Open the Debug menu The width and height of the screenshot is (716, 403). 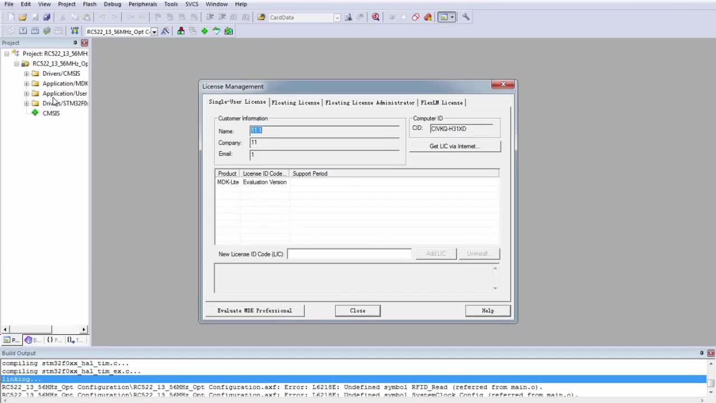click(x=112, y=4)
